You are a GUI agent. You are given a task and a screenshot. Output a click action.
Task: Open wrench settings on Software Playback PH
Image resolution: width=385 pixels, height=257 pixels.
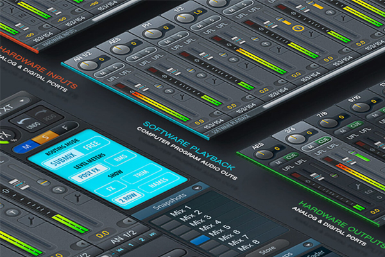(246, 65)
